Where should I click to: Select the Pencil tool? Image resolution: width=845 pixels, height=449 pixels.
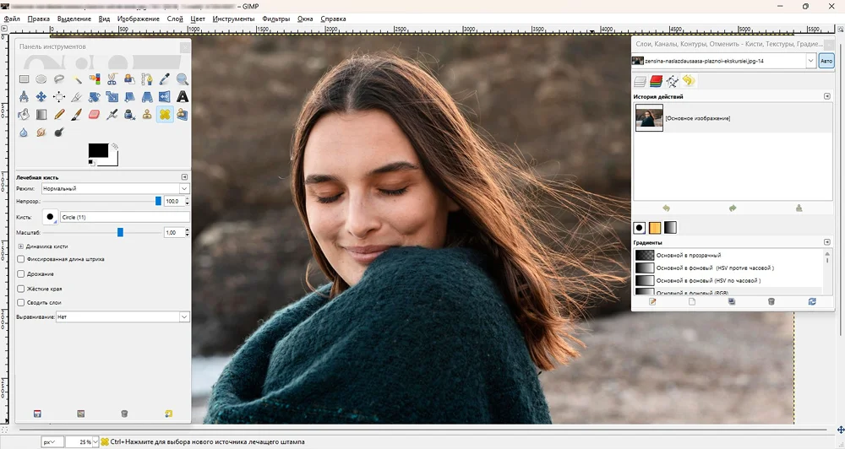click(x=59, y=114)
